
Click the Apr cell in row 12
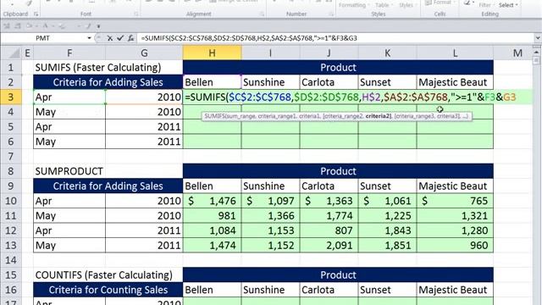pos(69,230)
